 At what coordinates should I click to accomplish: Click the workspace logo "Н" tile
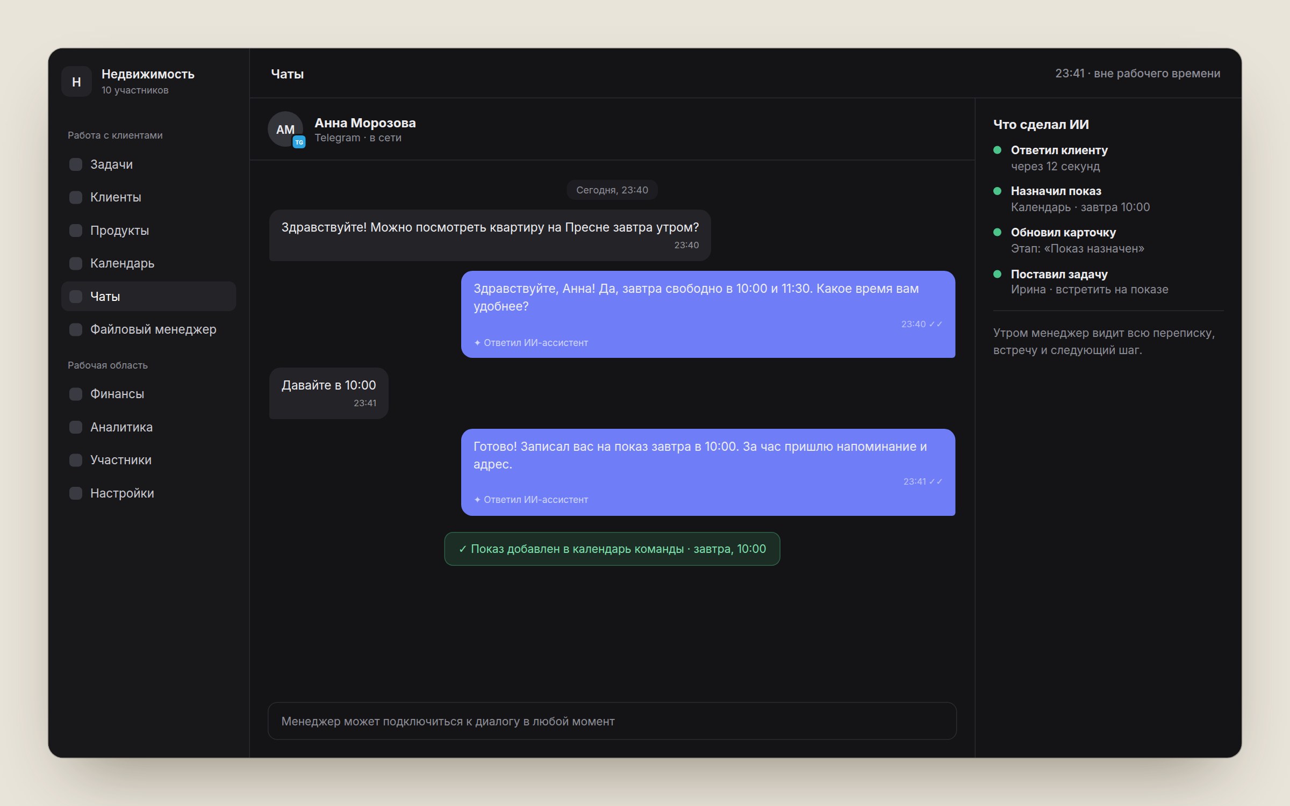click(x=76, y=82)
